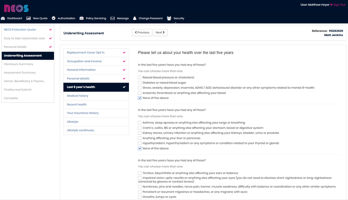Click the Next button
Viewport: 348px width, 200px height.
(x=160, y=33)
